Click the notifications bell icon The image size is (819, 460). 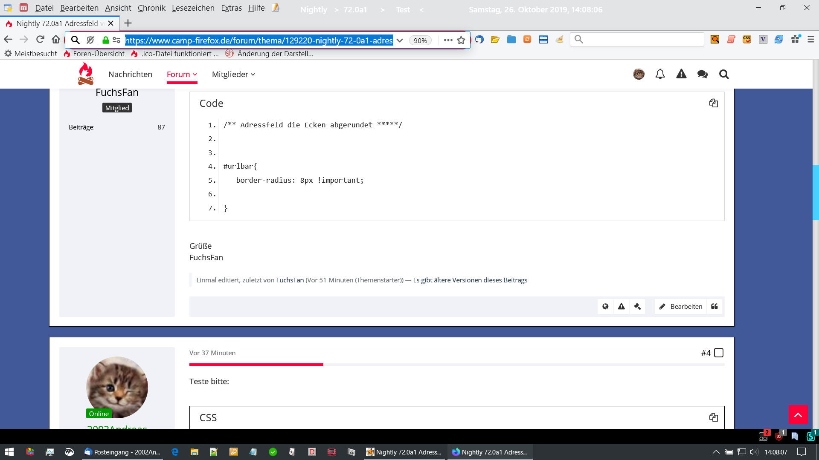point(660,74)
